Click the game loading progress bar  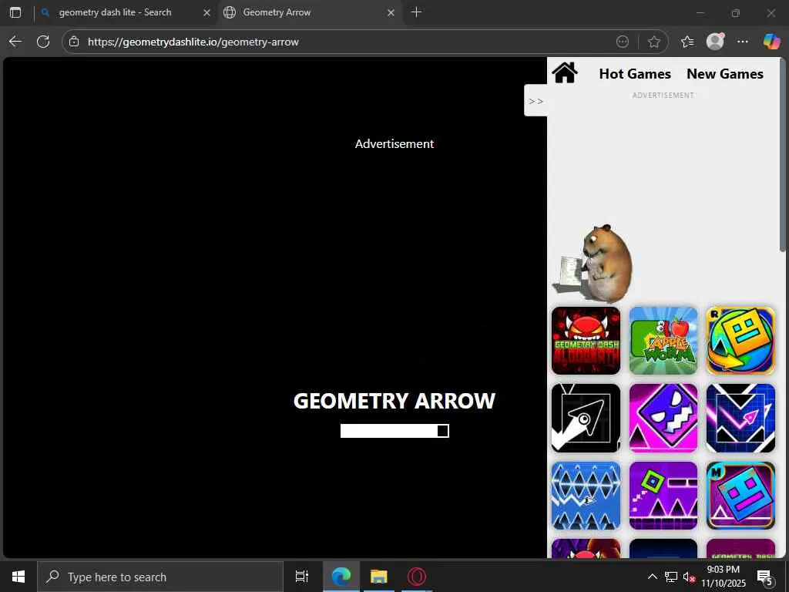tap(394, 431)
